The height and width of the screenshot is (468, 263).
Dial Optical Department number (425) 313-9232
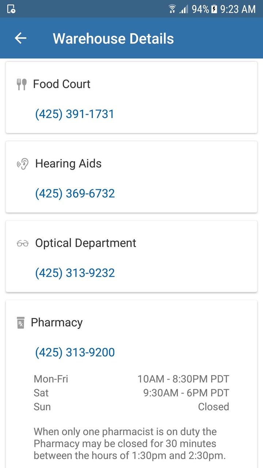point(75,273)
